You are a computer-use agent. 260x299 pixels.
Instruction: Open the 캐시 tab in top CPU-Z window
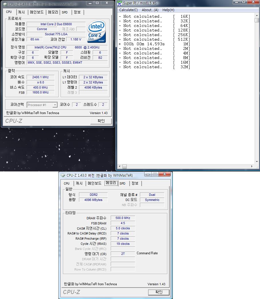click(x=21, y=12)
